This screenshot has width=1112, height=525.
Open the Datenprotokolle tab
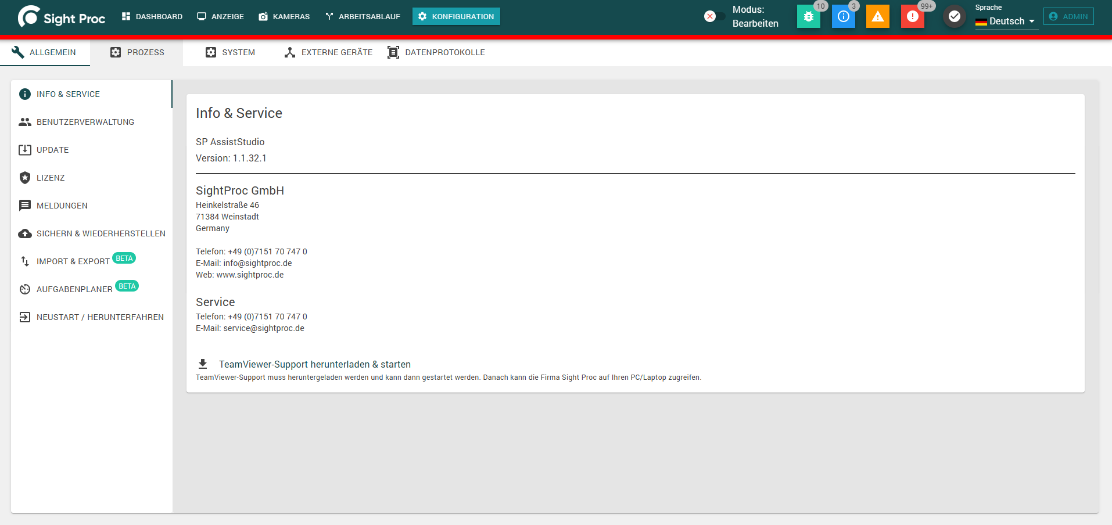click(436, 52)
